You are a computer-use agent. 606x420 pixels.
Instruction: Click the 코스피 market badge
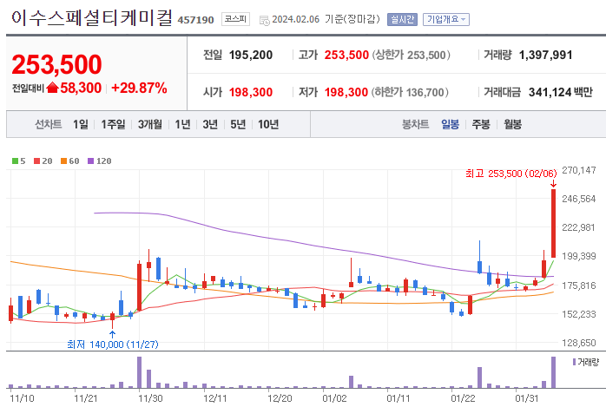coord(235,19)
